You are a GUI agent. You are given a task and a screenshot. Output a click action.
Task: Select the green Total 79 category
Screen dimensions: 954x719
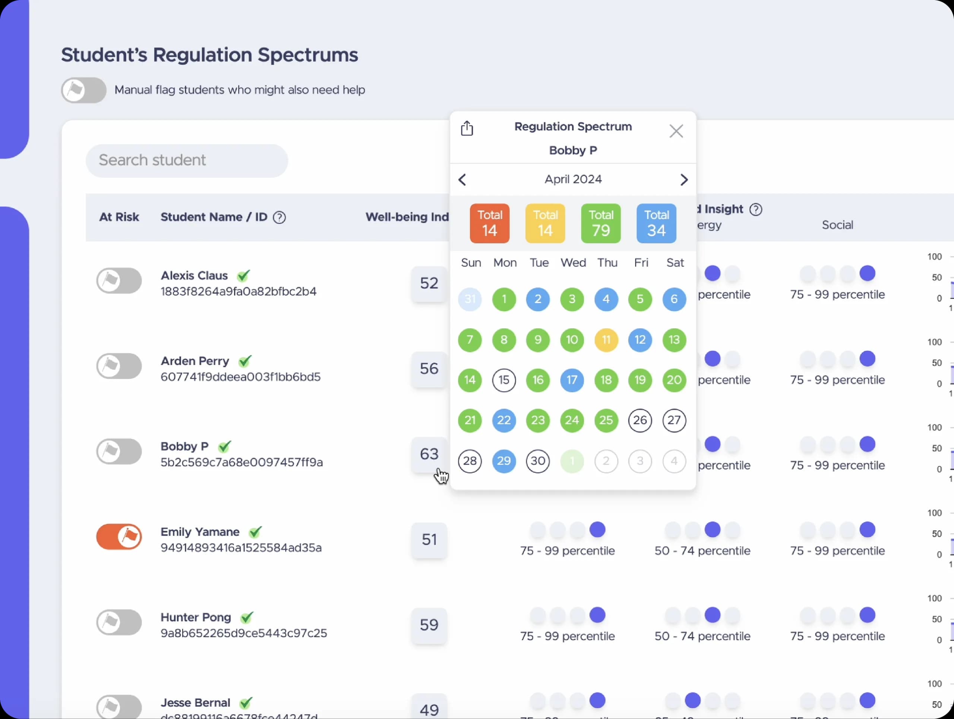pyautogui.click(x=601, y=223)
